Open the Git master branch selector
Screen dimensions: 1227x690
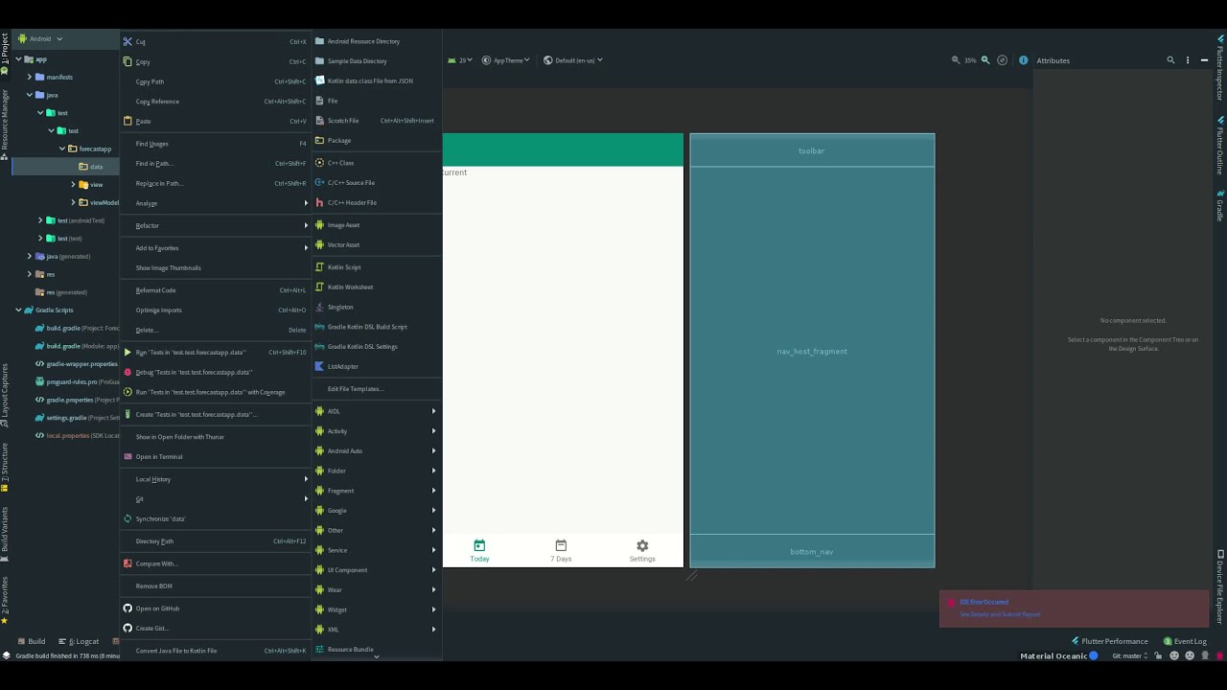tap(1130, 655)
